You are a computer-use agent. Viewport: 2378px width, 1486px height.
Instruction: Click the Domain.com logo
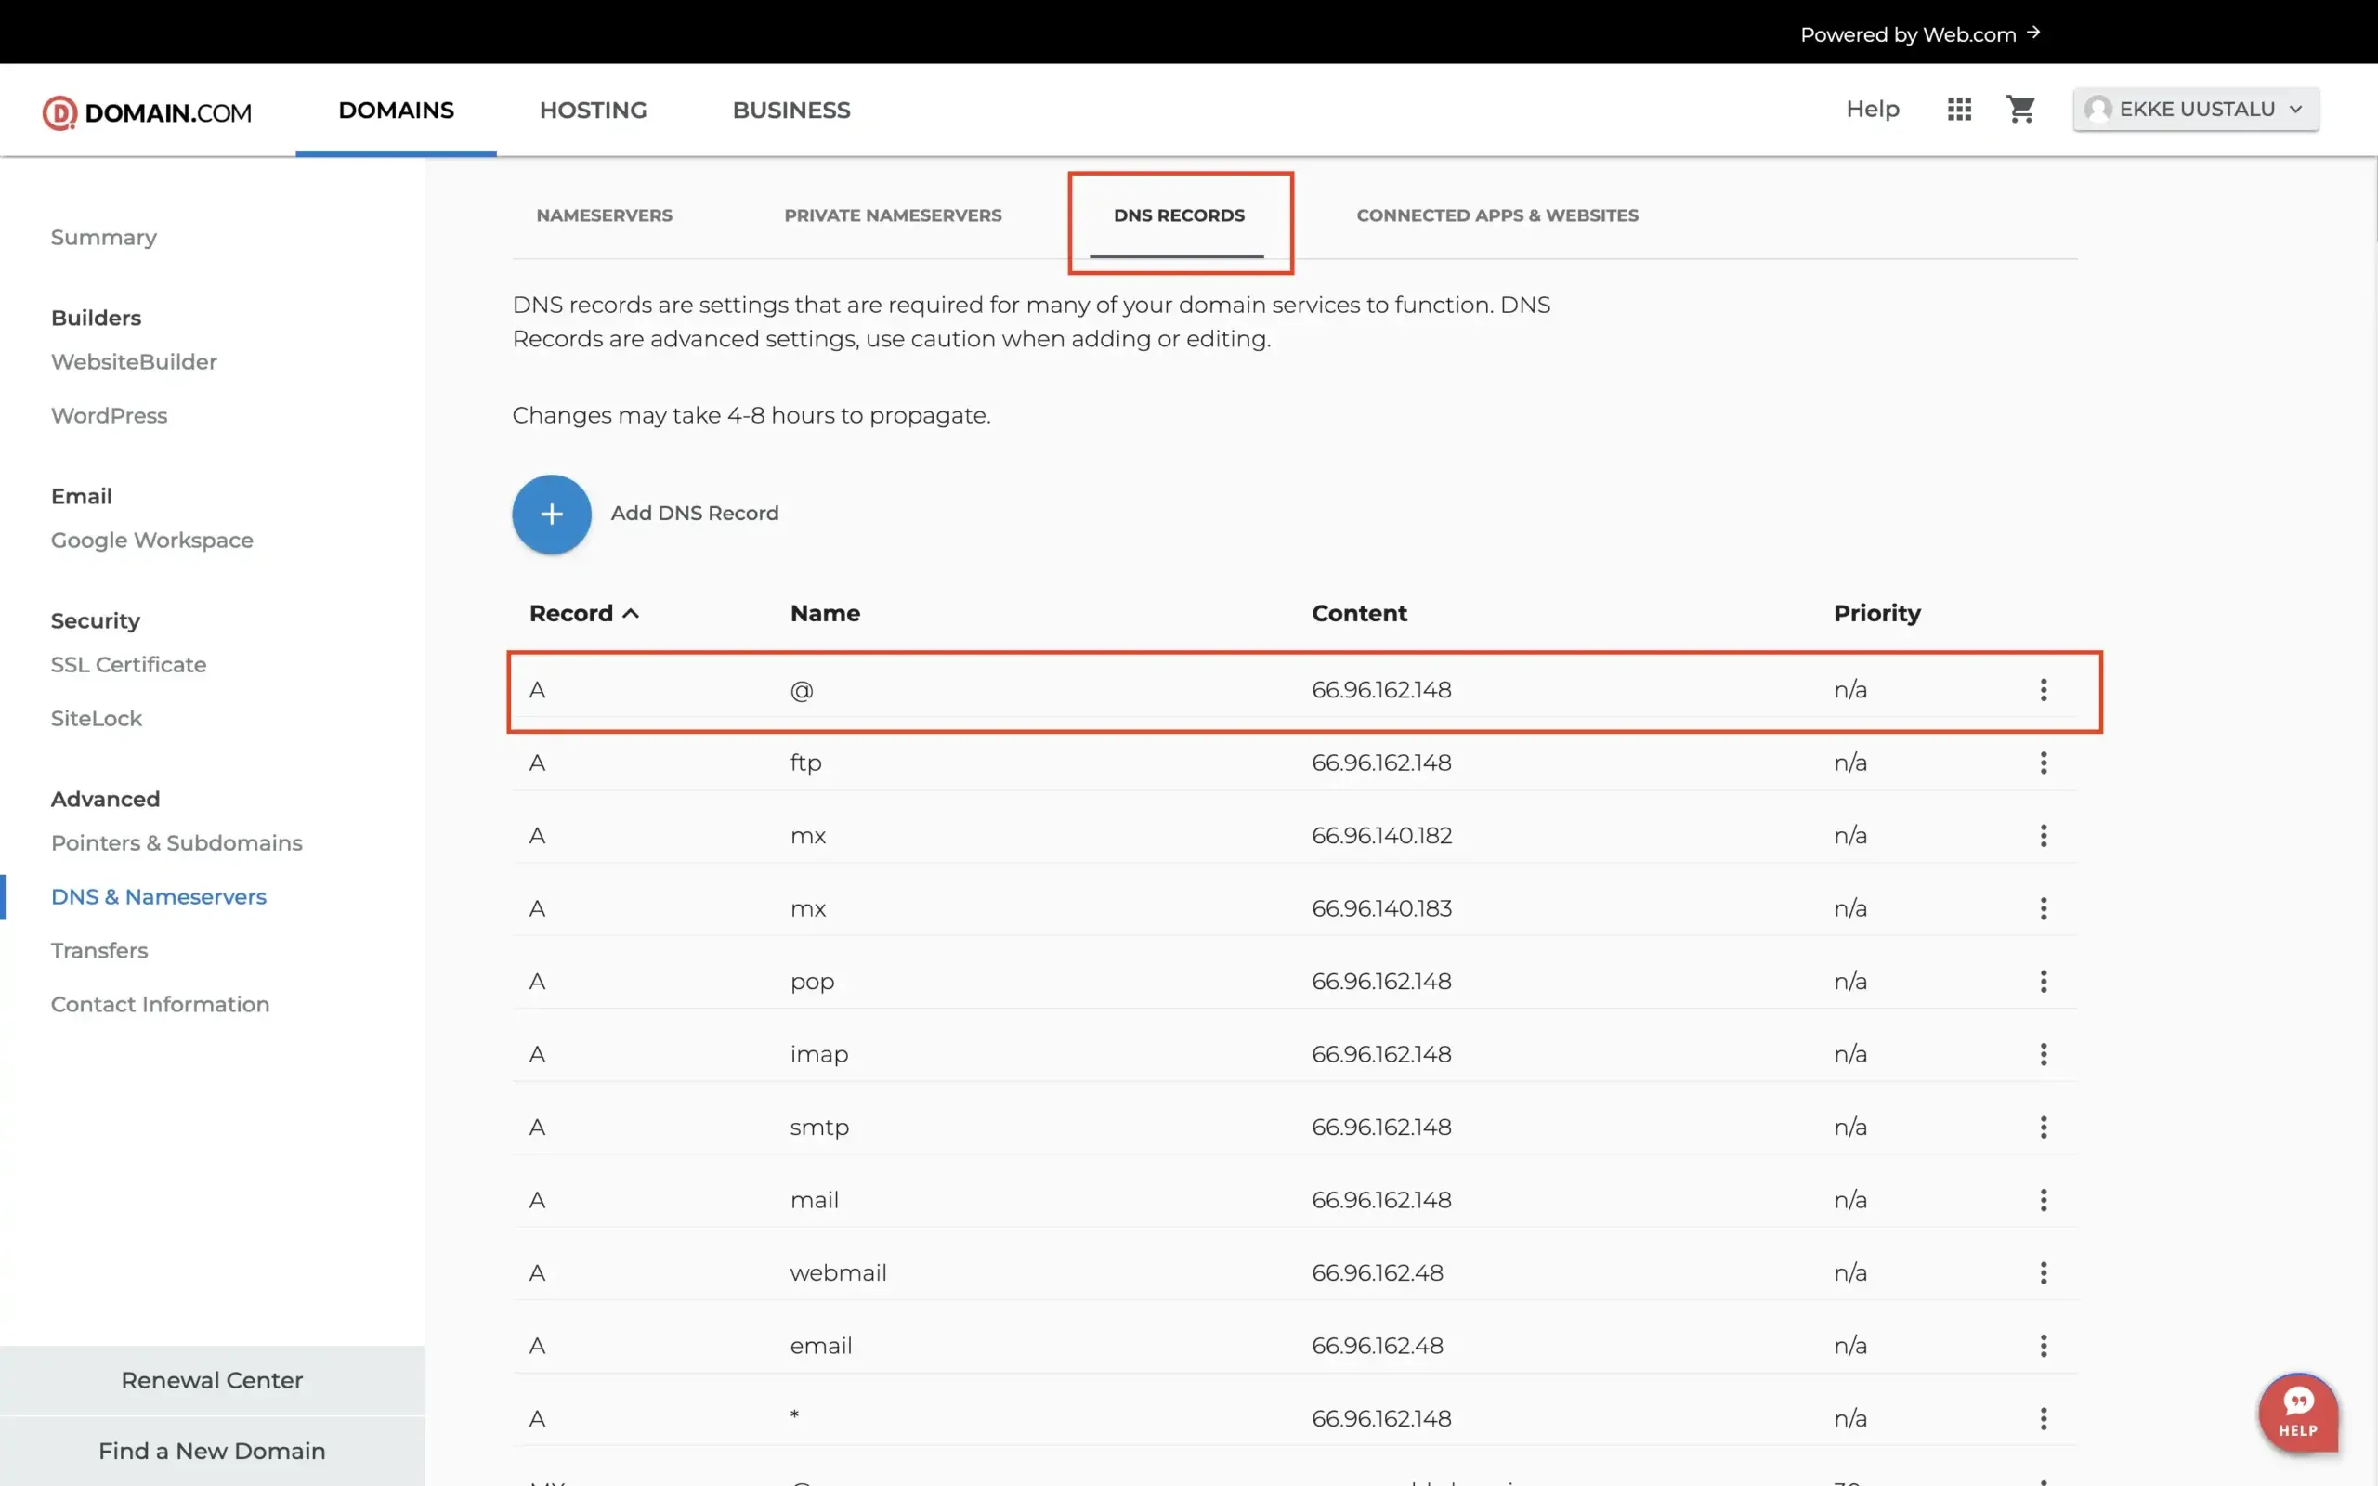[x=146, y=111]
